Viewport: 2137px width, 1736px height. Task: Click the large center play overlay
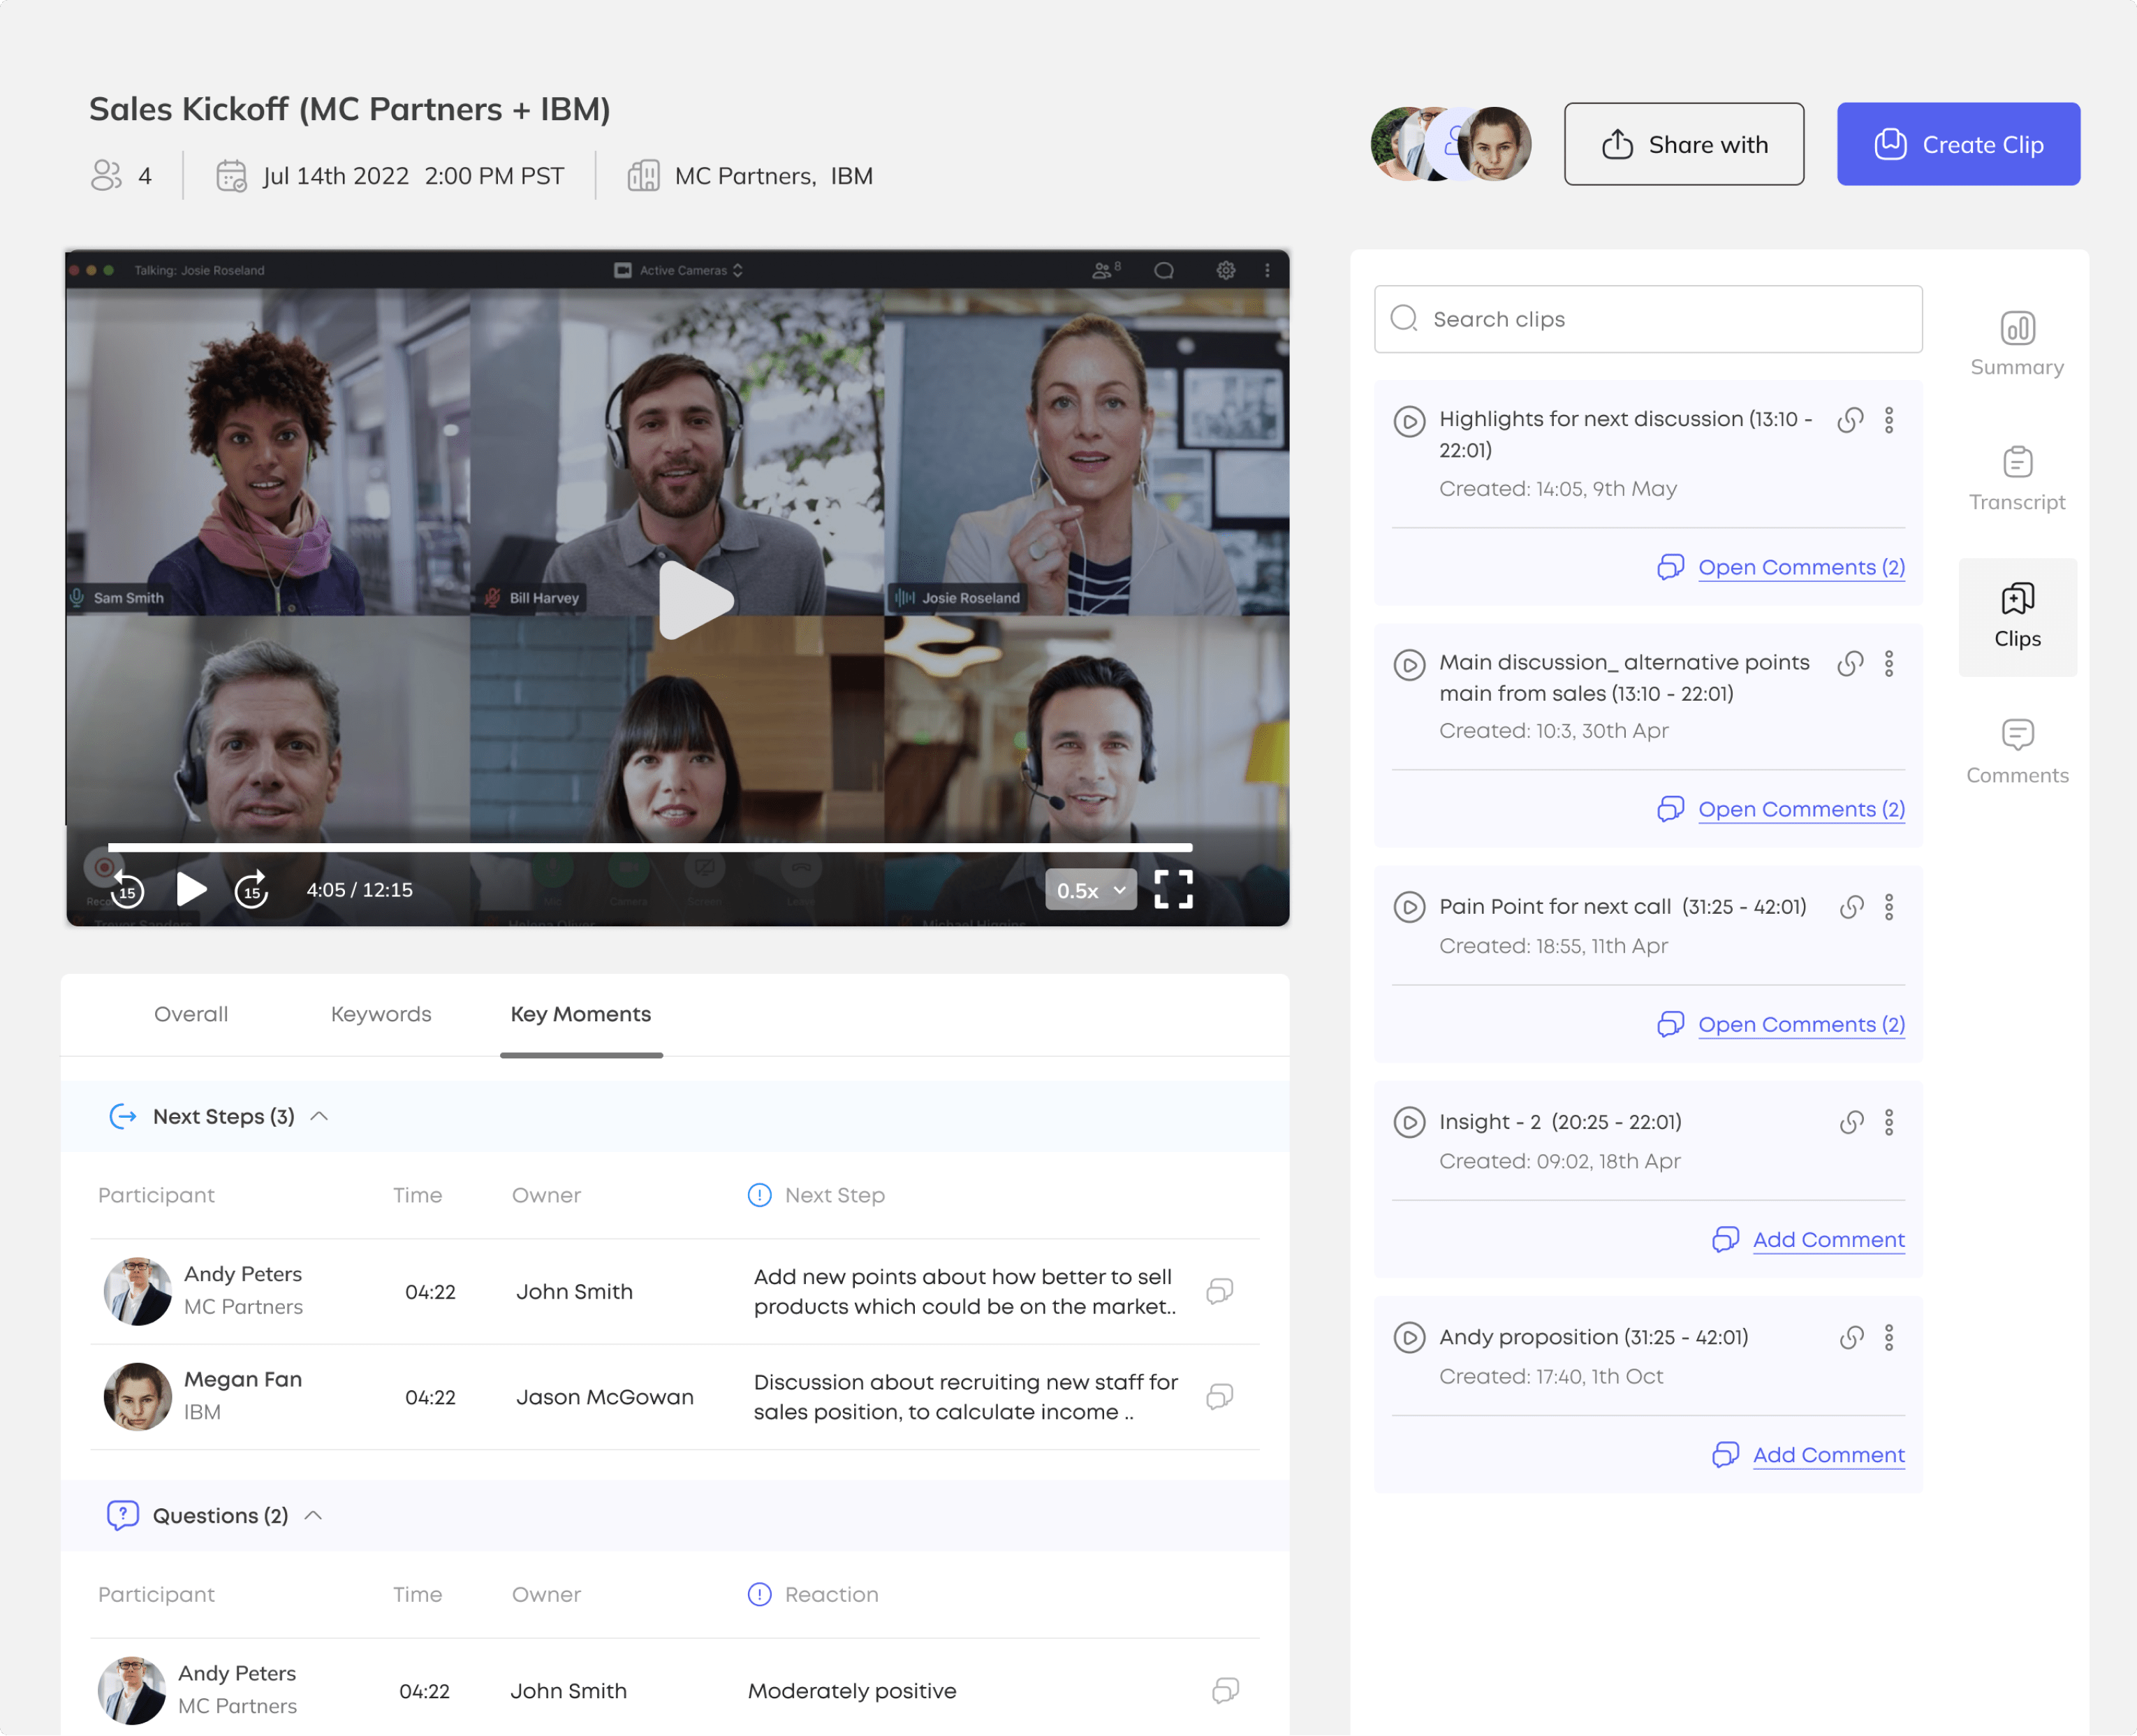pos(697,600)
